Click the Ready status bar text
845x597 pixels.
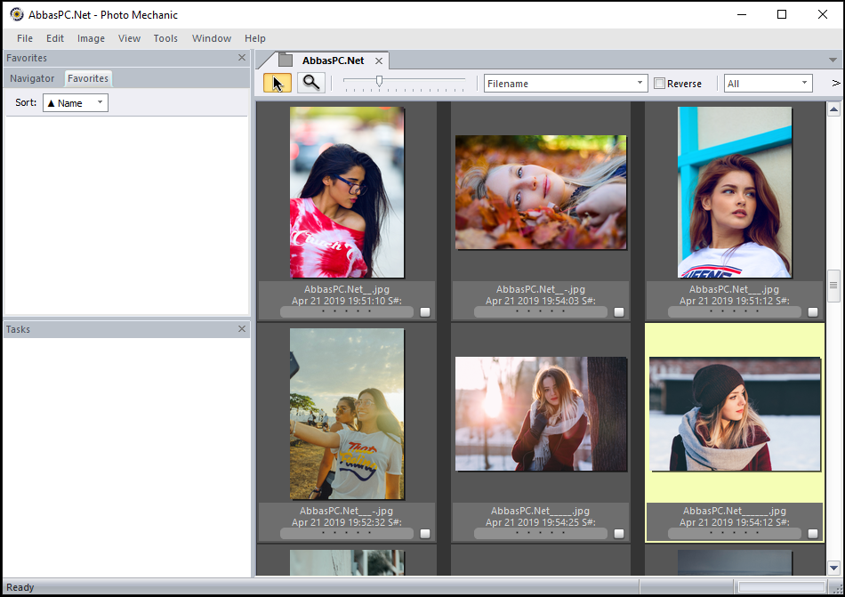pyautogui.click(x=20, y=587)
